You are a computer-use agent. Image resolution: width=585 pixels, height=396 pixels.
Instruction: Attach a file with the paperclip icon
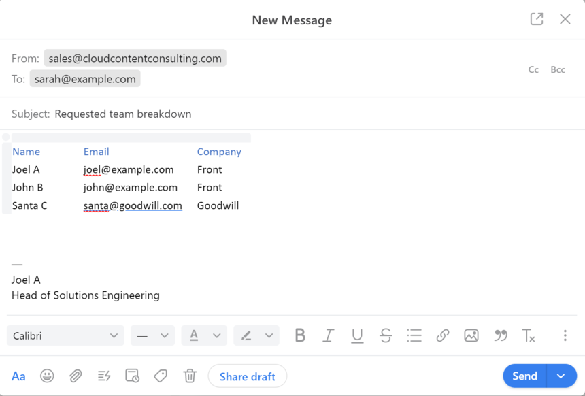(x=75, y=376)
